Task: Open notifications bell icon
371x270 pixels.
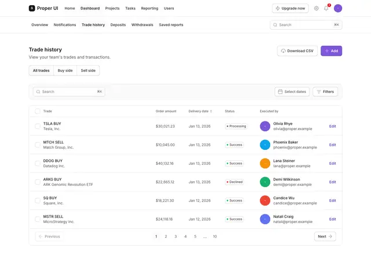Action: [x=326, y=8]
